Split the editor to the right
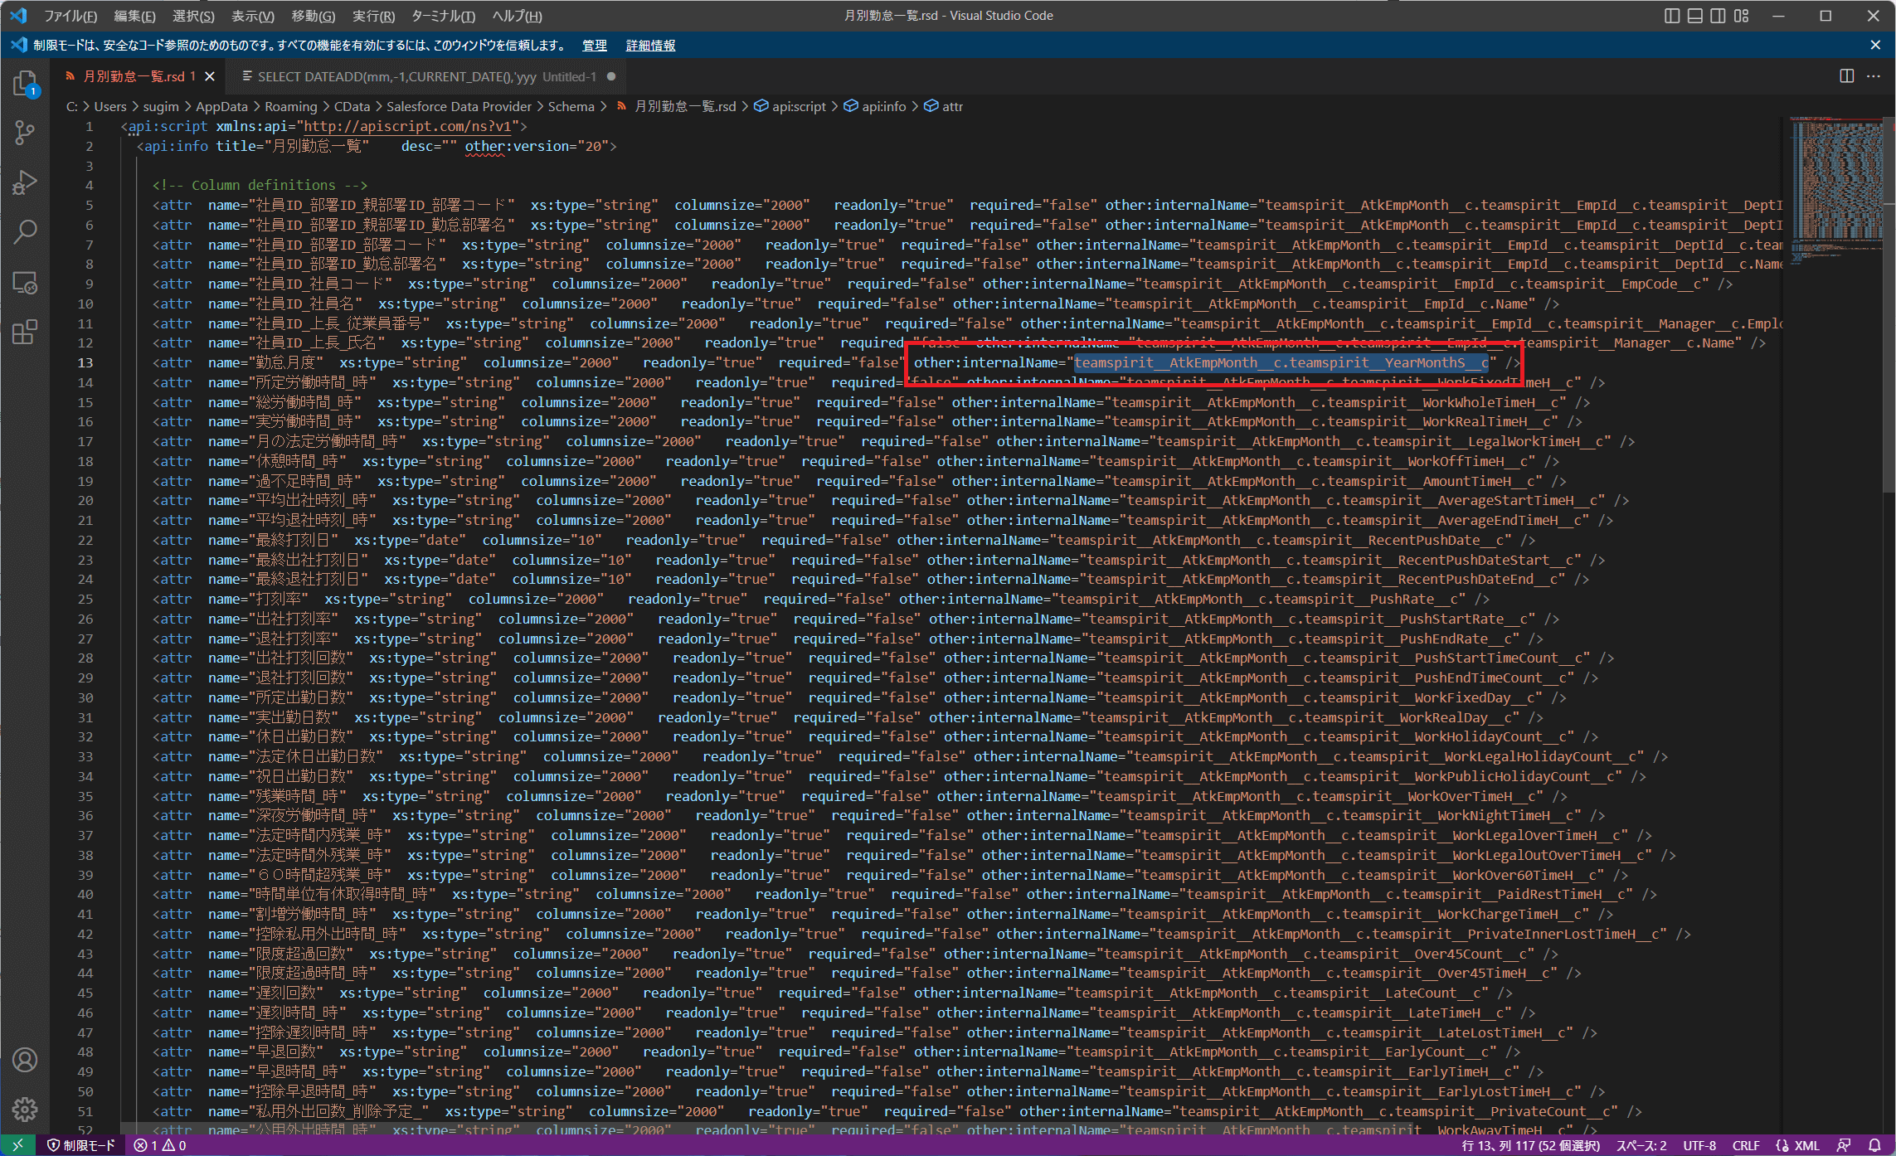This screenshot has height=1156, width=1896. point(1846,76)
